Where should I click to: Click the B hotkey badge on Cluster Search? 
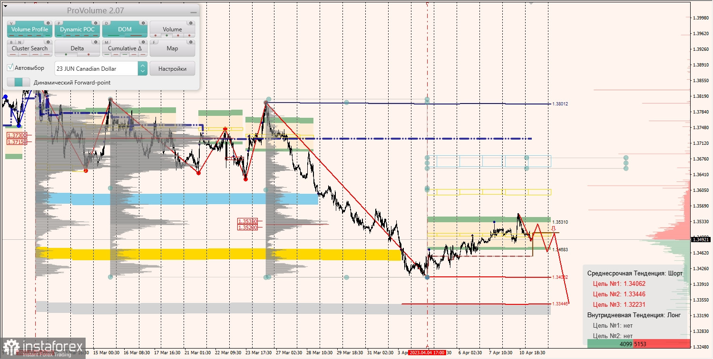coord(11,42)
